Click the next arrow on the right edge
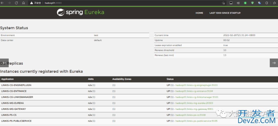Screen dimensions: 278x126 (x=274, y=63)
